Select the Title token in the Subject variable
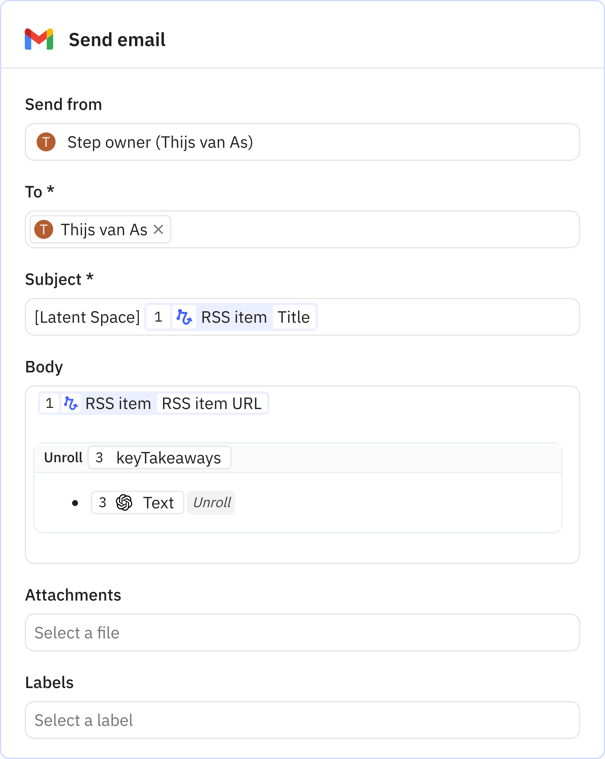This screenshot has width=605, height=759. pyautogui.click(x=294, y=317)
